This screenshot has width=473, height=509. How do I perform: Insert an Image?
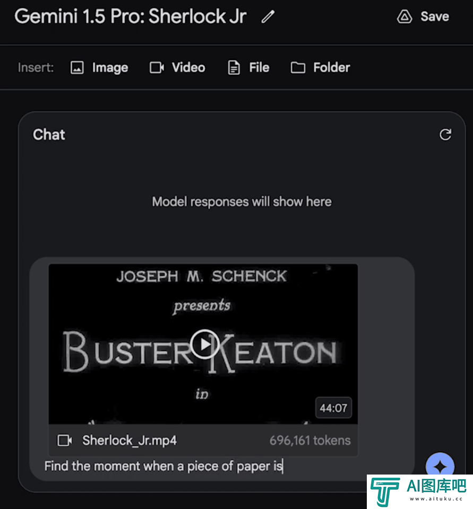[99, 67]
